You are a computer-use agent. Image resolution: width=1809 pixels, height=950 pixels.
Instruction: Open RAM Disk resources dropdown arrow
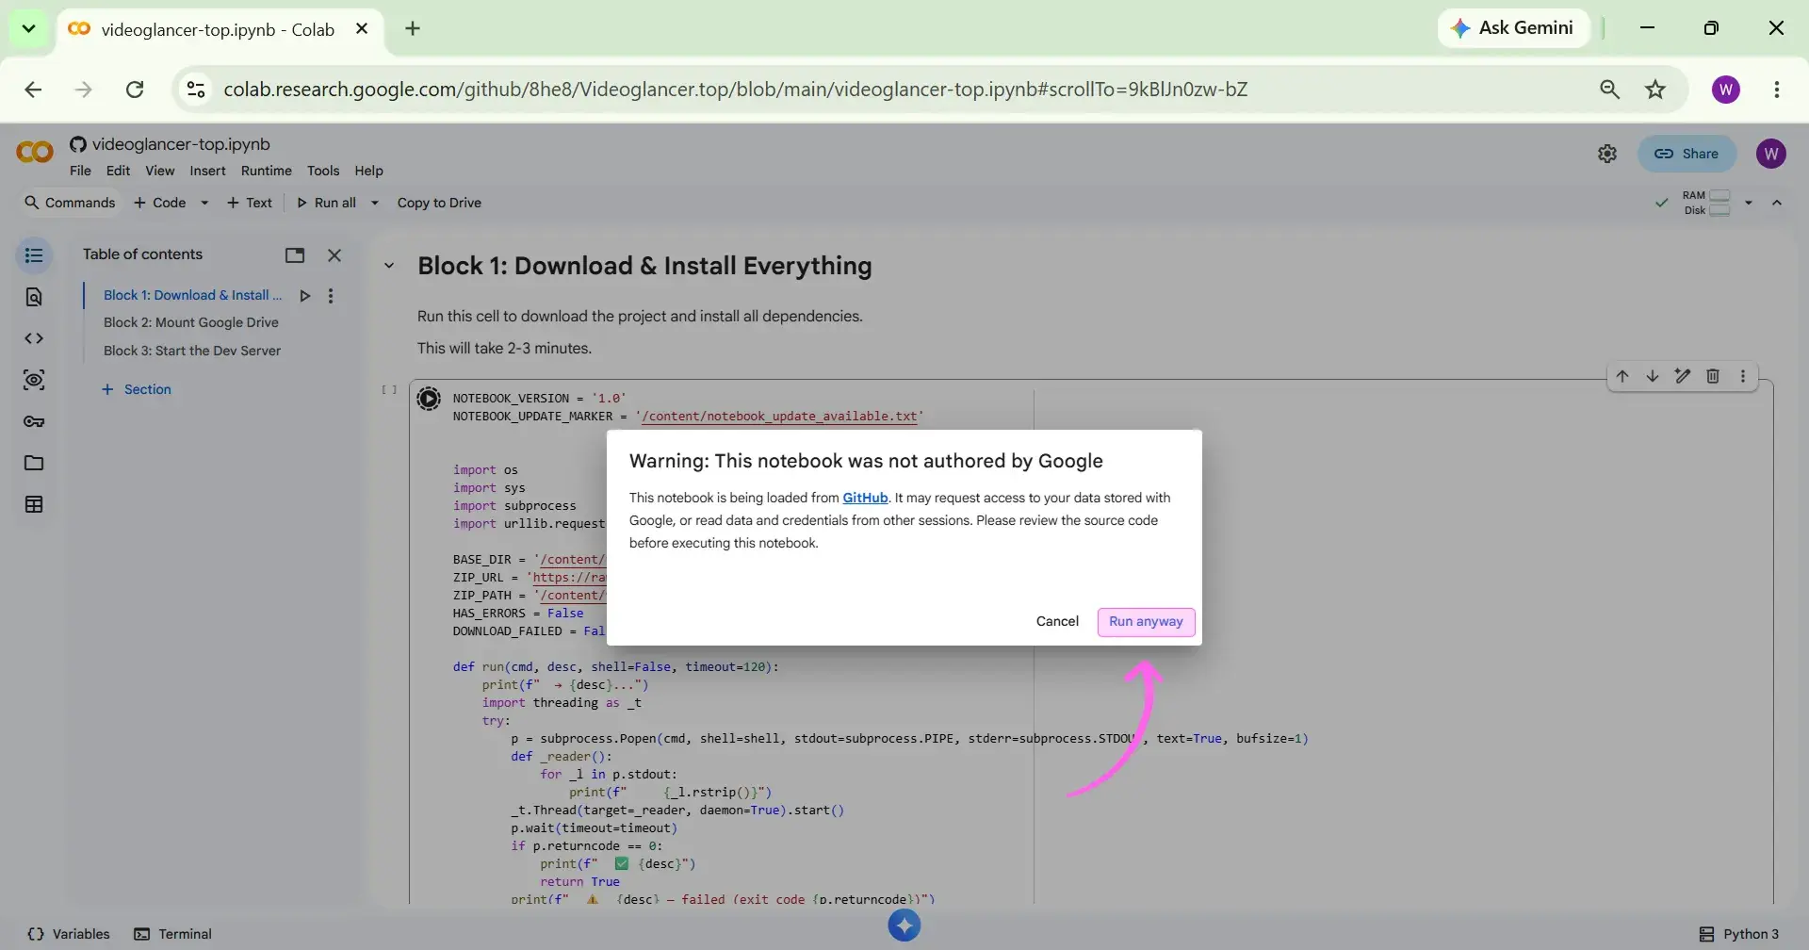1749,203
